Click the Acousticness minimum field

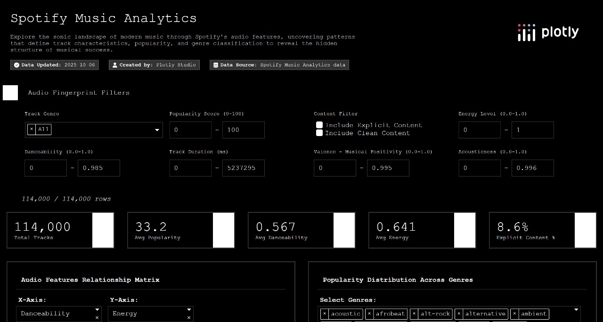pyautogui.click(x=480, y=168)
